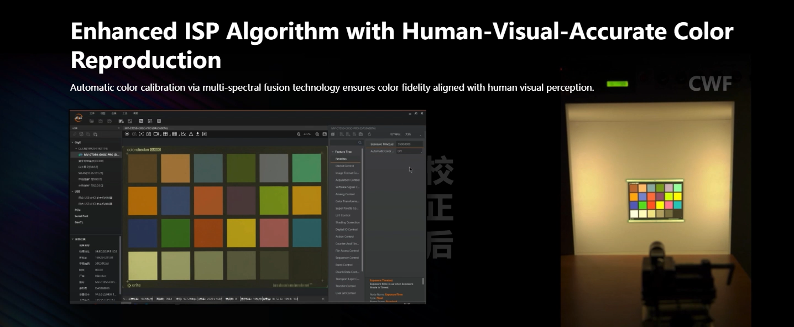Viewport: 794px width, 327px height.
Task: Open the Automatic Color dropdown set to Off
Action: [x=409, y=151]
